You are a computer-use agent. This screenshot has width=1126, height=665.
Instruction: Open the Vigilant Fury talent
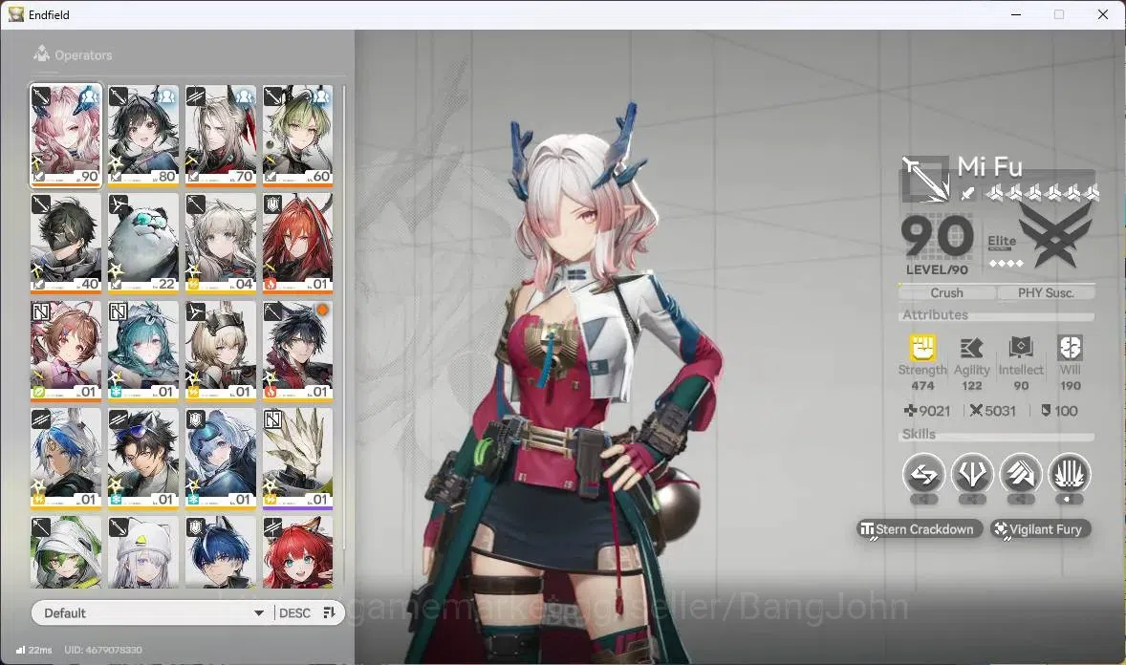[x=1041, y=529]
